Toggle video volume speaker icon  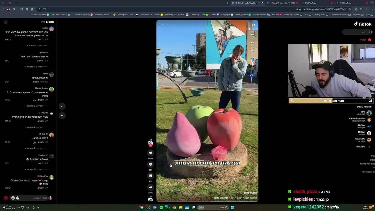(254, 25)
